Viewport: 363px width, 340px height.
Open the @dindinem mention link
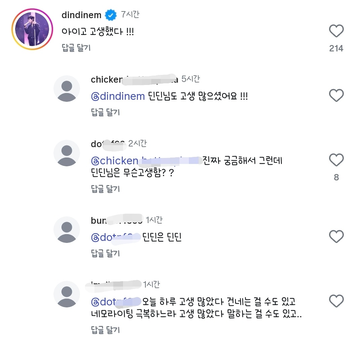(x=118, y=96)
